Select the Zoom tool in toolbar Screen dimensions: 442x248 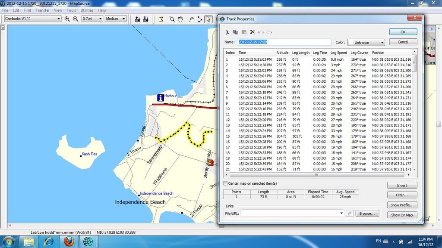tap(172, 19)
